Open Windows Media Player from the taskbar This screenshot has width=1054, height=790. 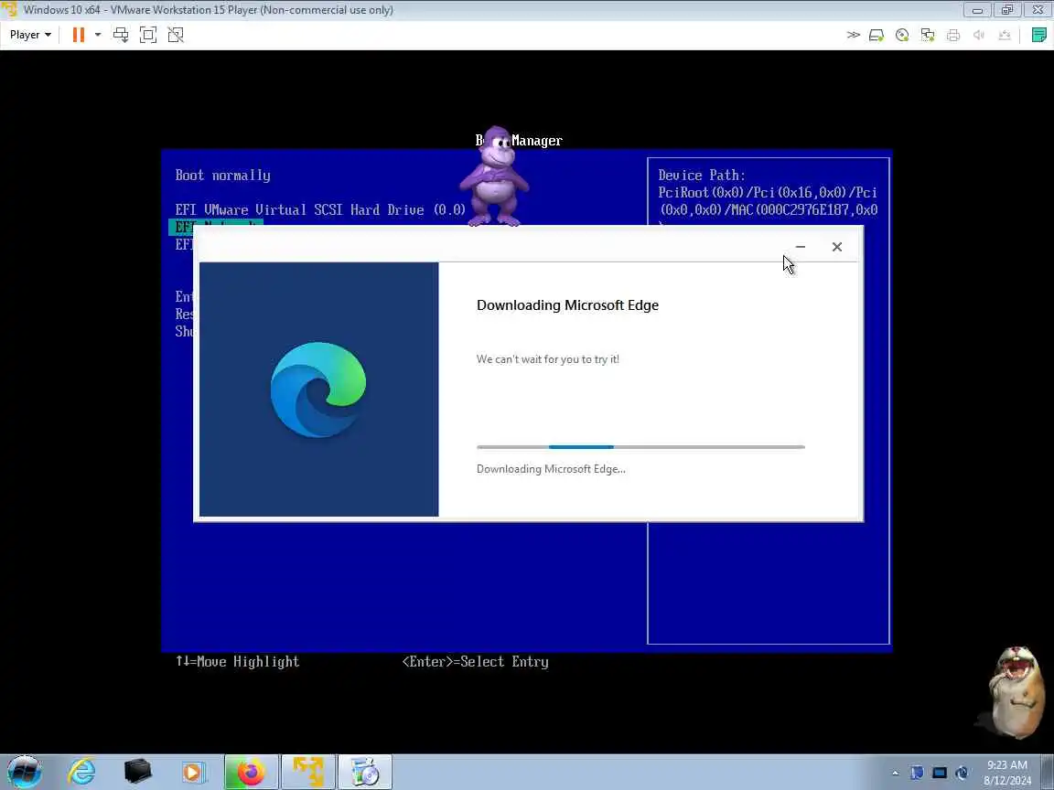click(x=194, y=772)
